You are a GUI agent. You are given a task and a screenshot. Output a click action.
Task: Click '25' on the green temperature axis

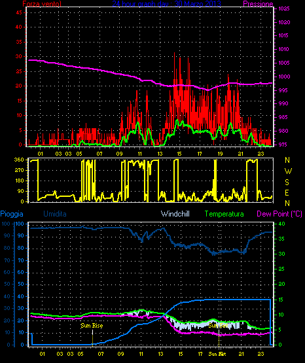(281, 269)
